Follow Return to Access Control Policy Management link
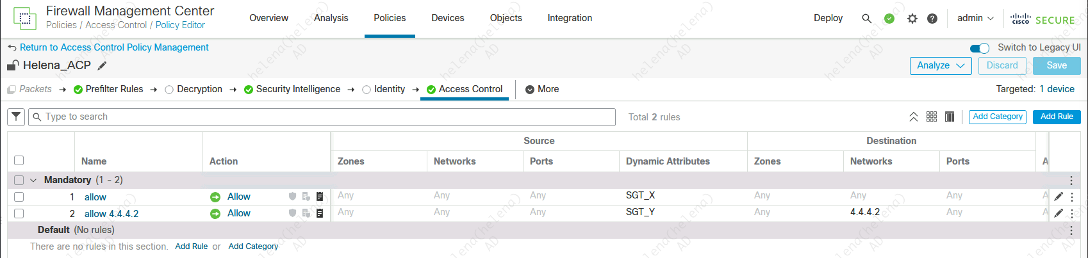1088x258 pixels. [x=114, y=47]
